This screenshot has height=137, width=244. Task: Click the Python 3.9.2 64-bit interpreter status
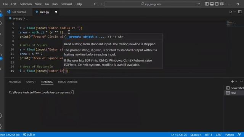tap(10, 135)
